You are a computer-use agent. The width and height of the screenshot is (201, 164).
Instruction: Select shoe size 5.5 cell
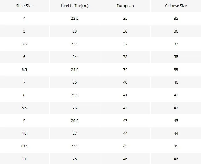24,44
